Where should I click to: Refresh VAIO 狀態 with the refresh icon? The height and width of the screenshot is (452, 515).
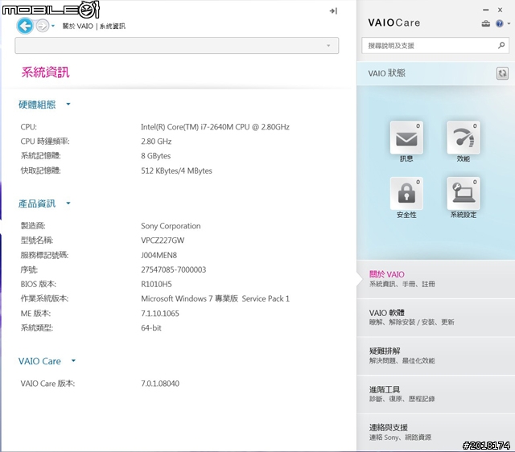(x=502, y=73)
